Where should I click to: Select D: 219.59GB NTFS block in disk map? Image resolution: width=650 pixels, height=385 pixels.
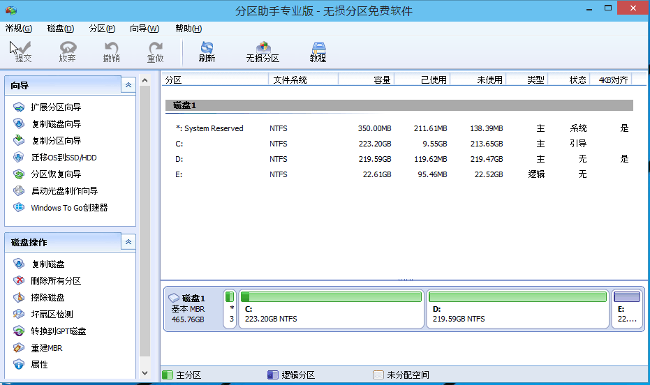[518, 309]
